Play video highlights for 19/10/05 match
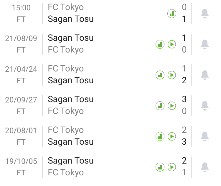Screen dimensions: 221x186 click(172, 167)
